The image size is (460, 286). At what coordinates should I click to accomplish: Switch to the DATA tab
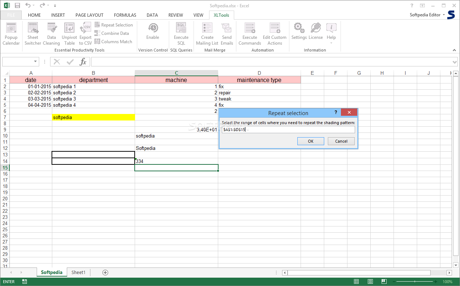click(152, 15)
